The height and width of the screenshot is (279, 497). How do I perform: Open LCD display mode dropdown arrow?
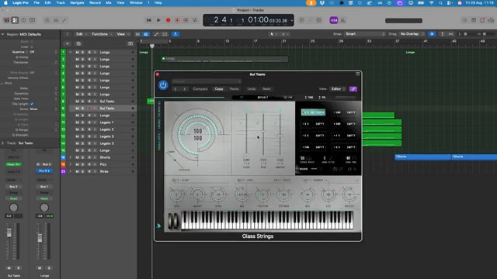[292, 21]
